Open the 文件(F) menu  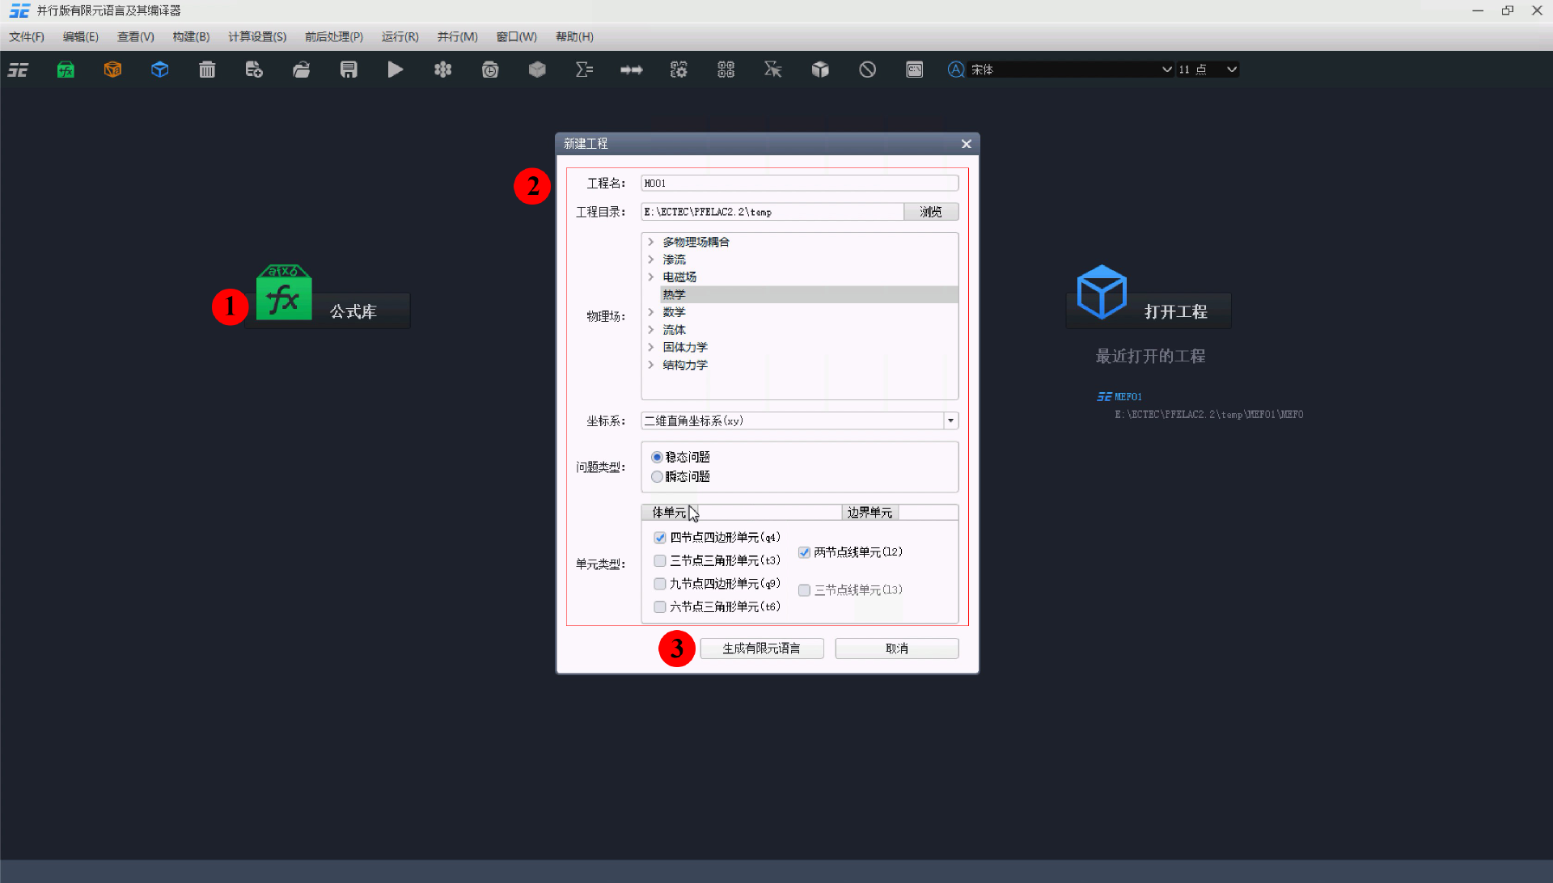coord(25,36)
